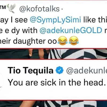Click the dot separator after @kofotalks
The height and width of the screenshot is (107, 107).
click(x=62, y=9)
